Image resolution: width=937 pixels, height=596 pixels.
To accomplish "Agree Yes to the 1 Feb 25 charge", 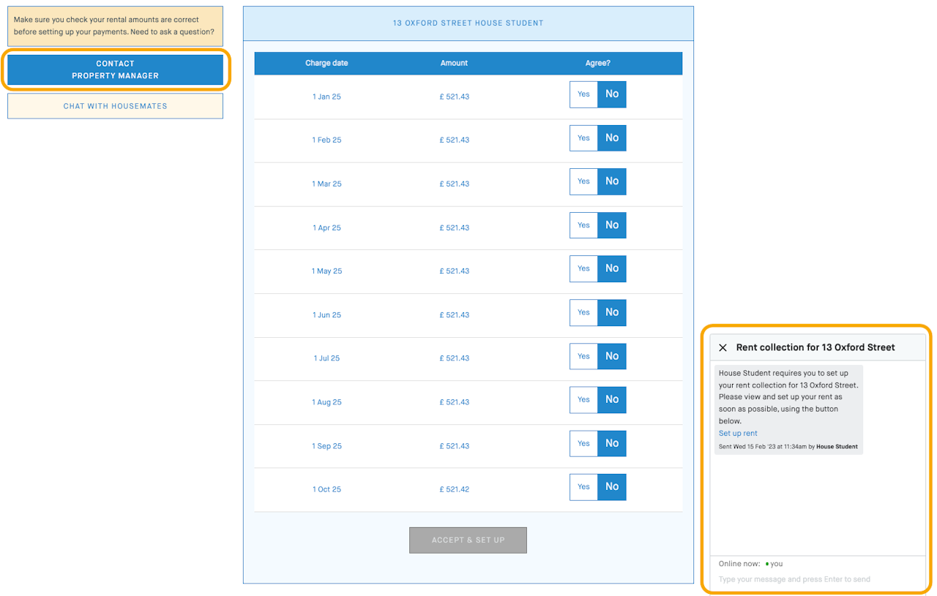I will click(583, 138).
